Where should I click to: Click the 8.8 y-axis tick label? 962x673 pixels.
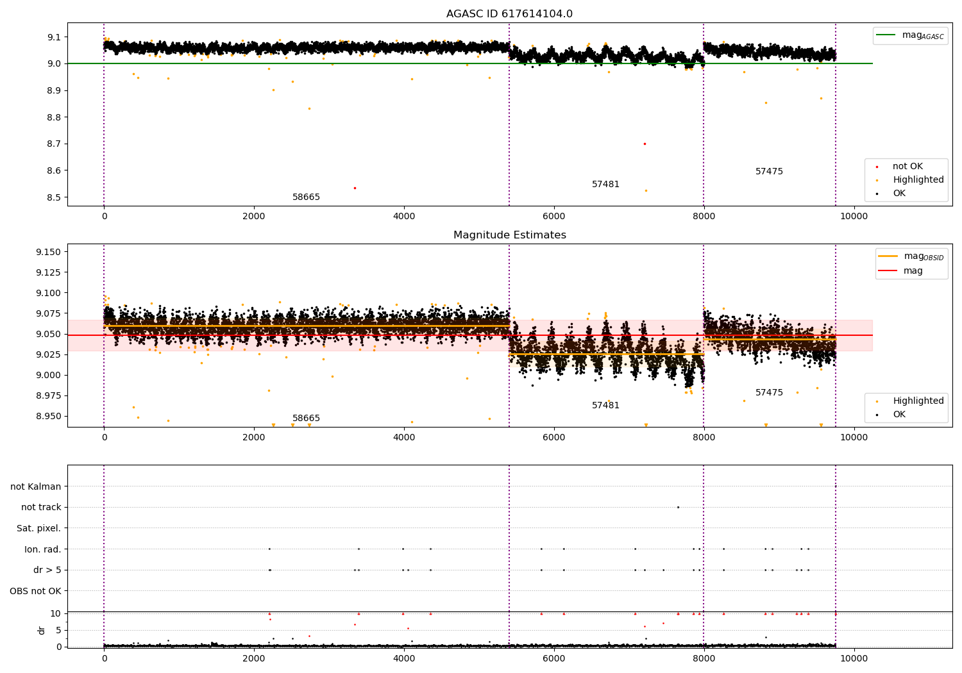click(54, 117)
